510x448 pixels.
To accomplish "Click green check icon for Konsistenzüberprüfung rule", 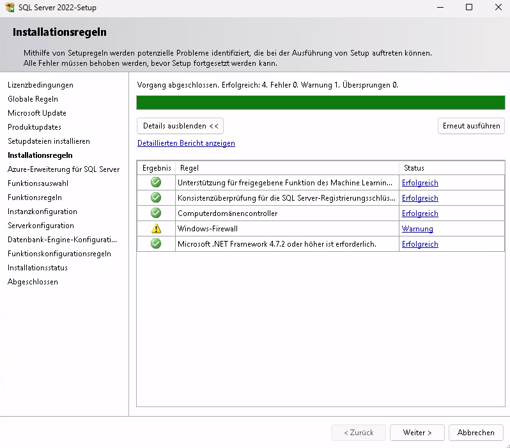I will pos(156,198).
